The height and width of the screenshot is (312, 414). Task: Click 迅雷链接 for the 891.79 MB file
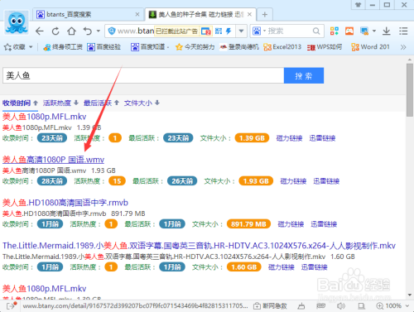tap(324, 224)
